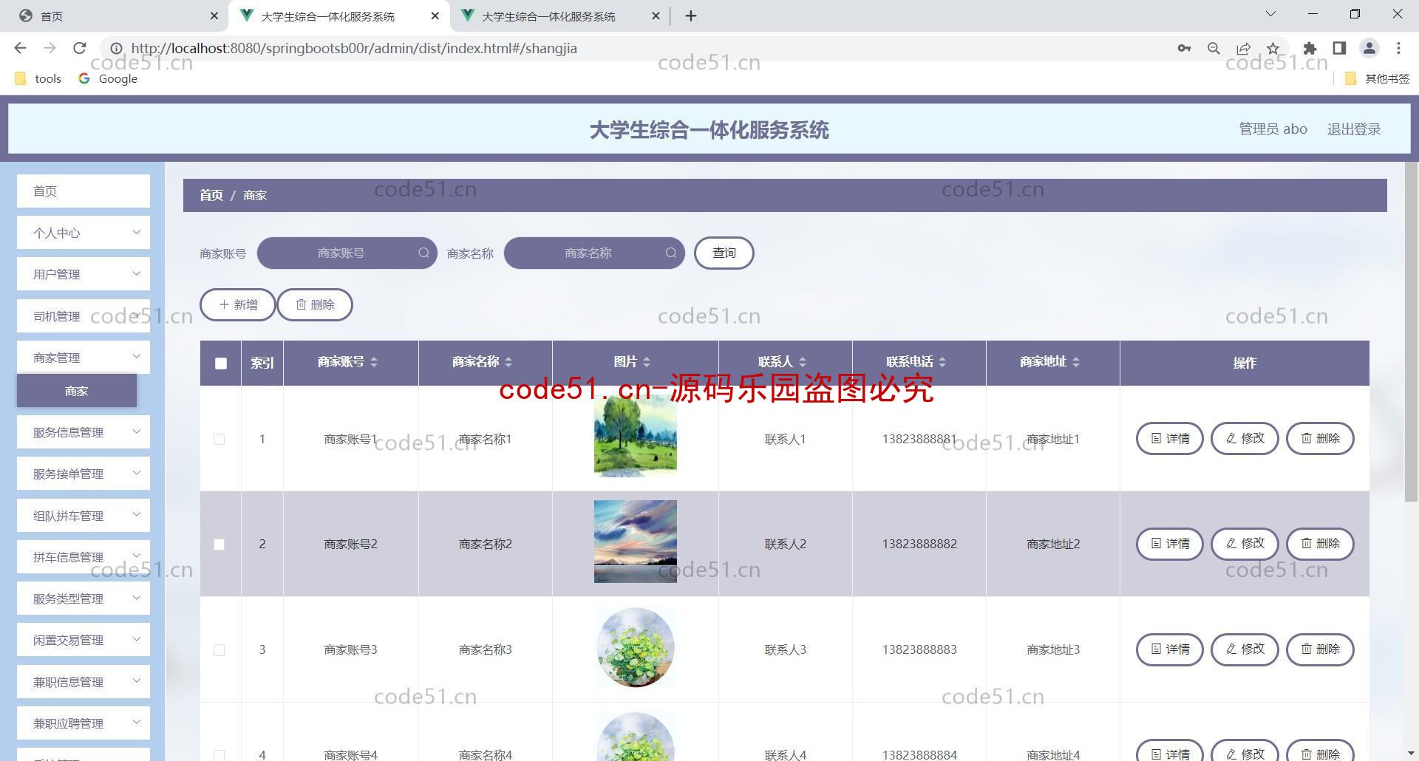Click 修改 for 商家账号1 row
The height and width of the screenshot is (761, 1419).
1245,438
